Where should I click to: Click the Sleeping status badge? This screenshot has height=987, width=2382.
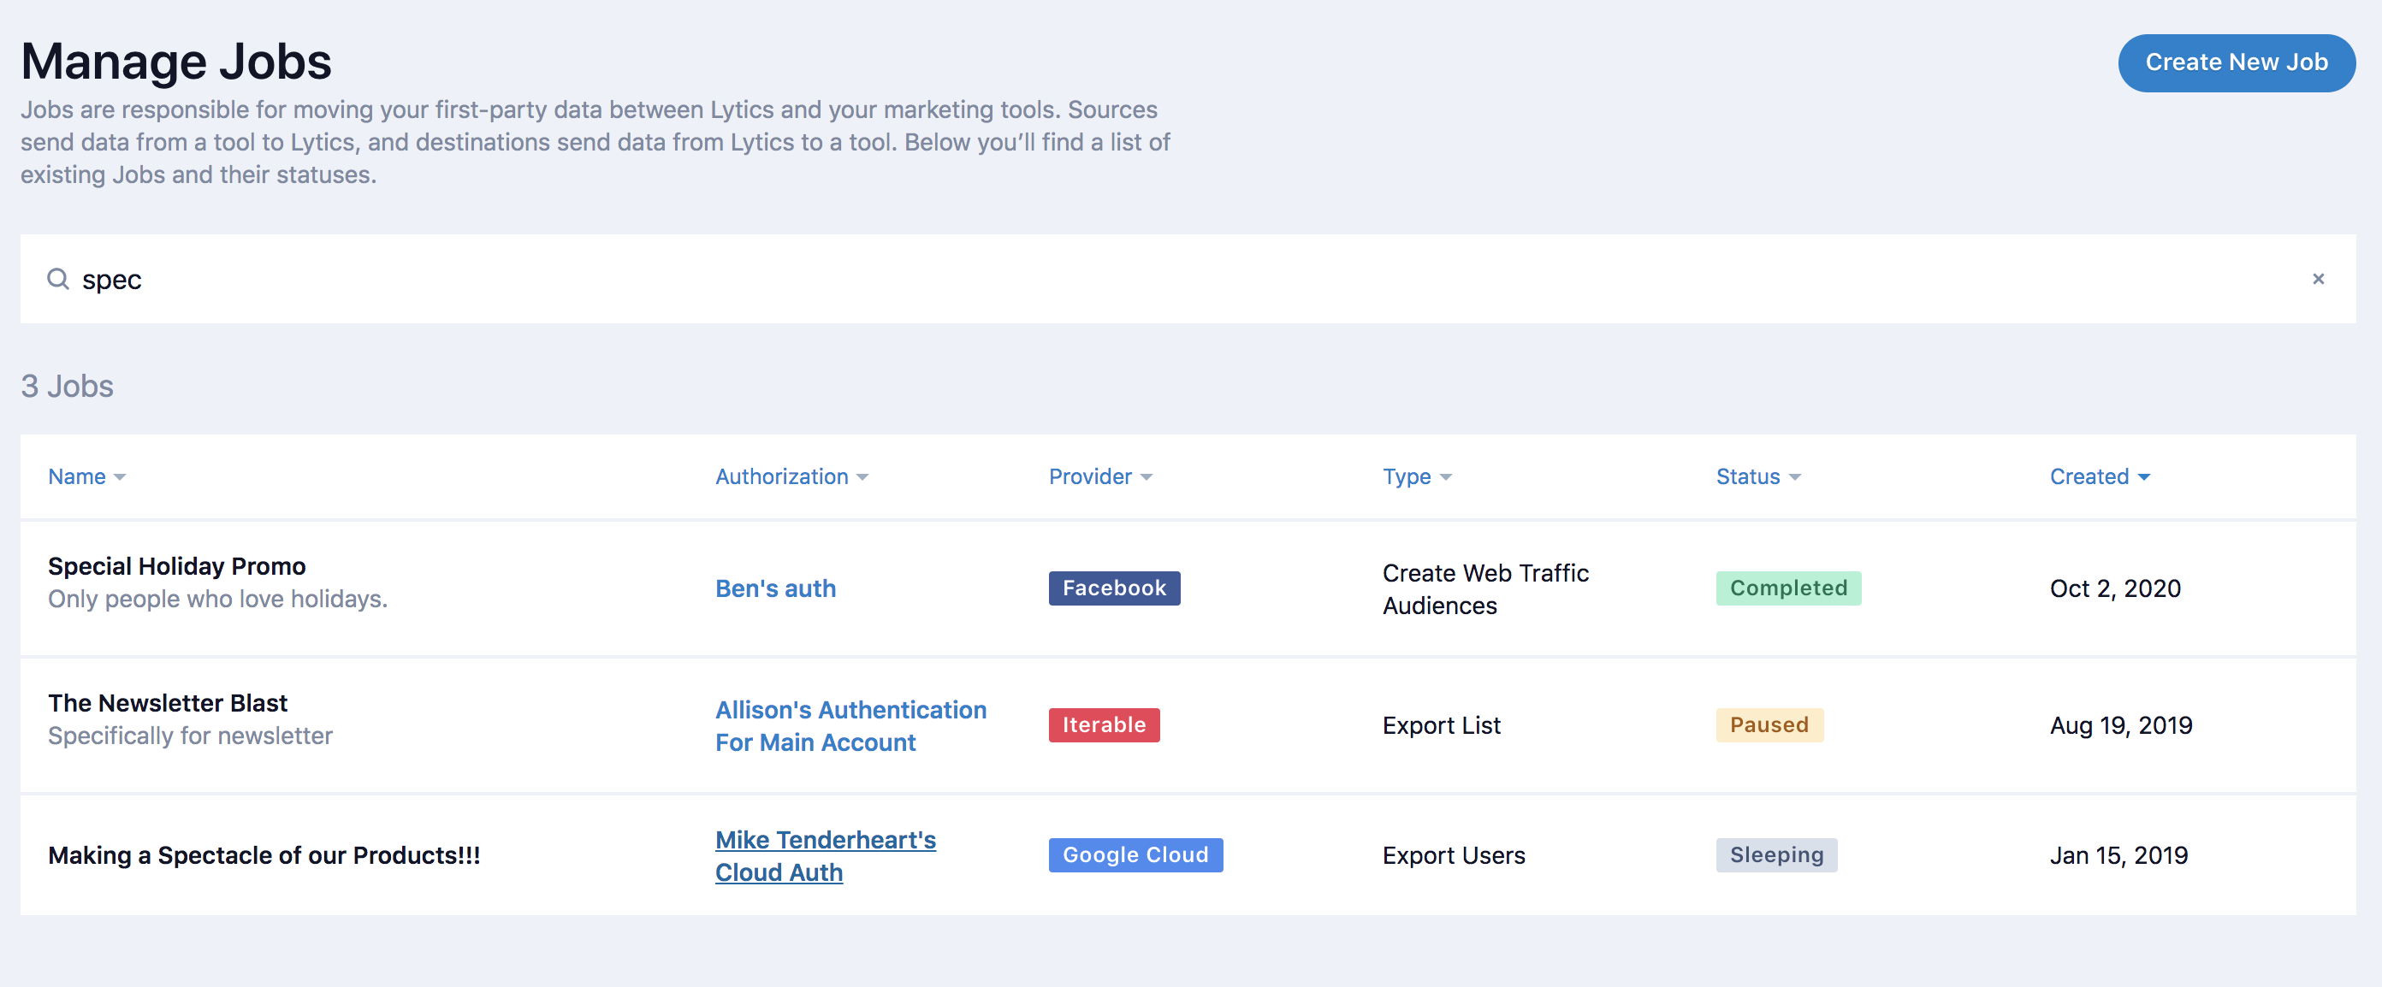(x=1775, y=856)
